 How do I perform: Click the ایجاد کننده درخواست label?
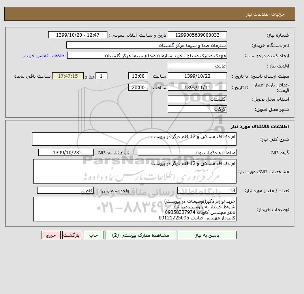tap(267, 56)
